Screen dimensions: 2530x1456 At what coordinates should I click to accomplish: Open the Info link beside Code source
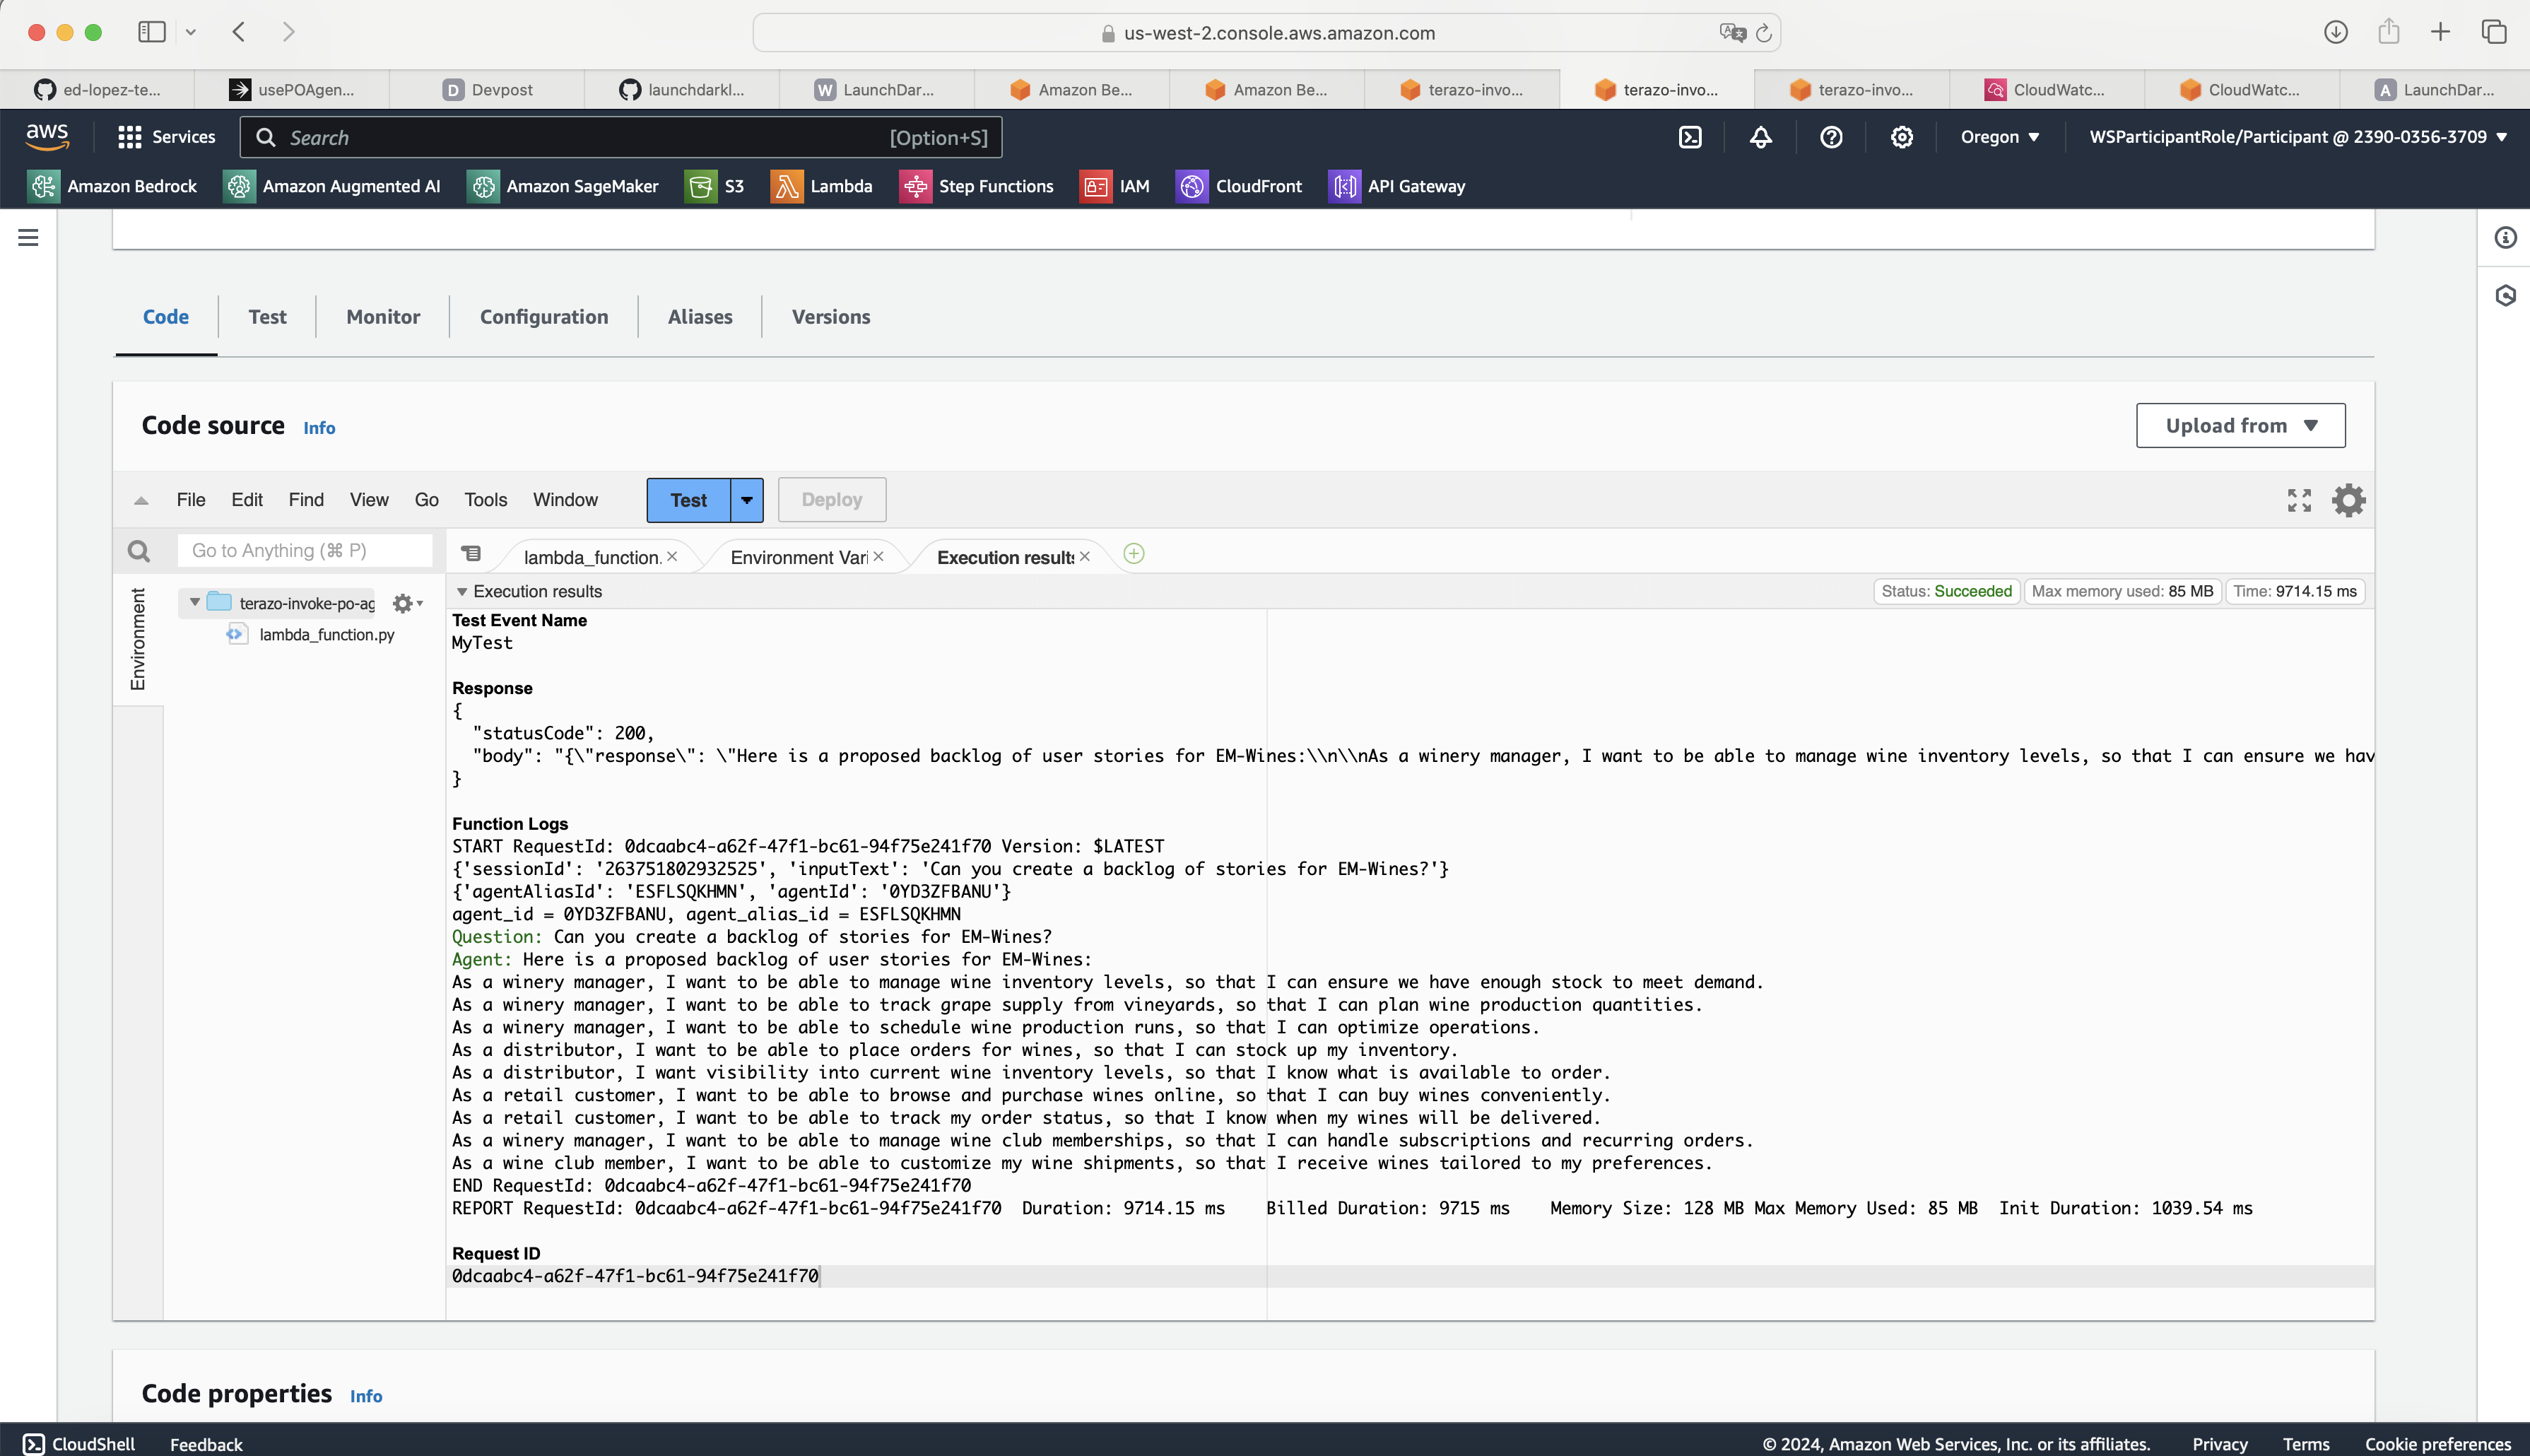[319, 428]
